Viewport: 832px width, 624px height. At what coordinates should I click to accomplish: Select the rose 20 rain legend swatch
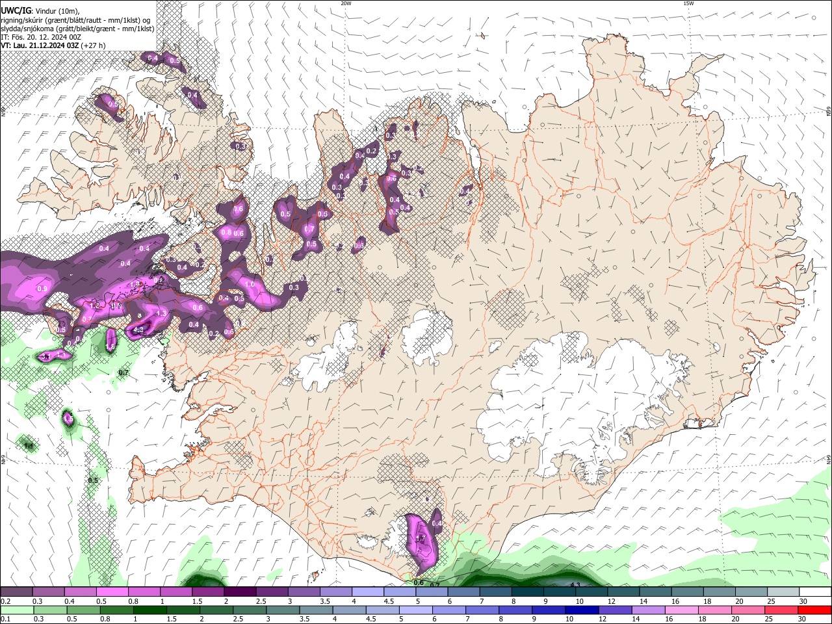748,610
